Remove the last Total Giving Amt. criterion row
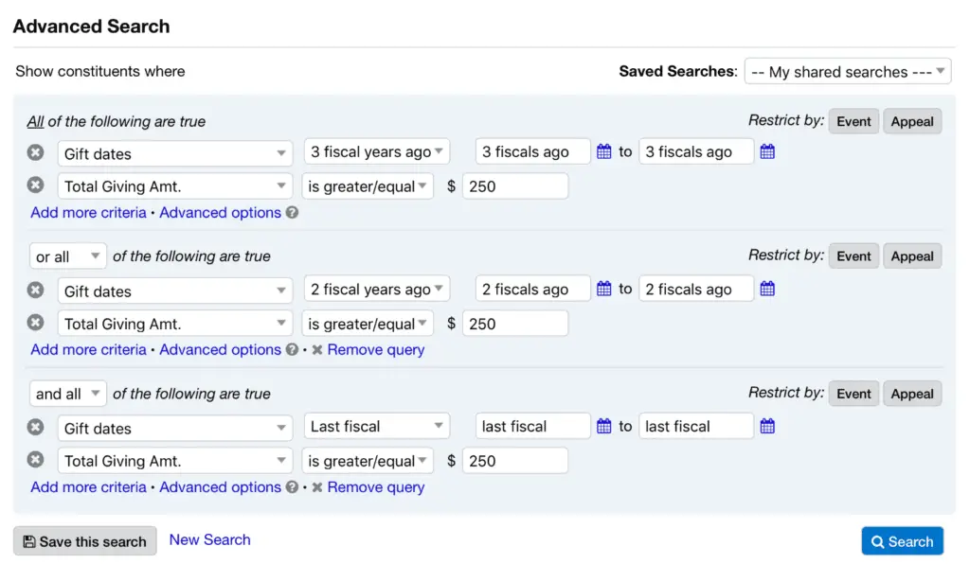The image size is (970, 564). click(x=35, y=460)
